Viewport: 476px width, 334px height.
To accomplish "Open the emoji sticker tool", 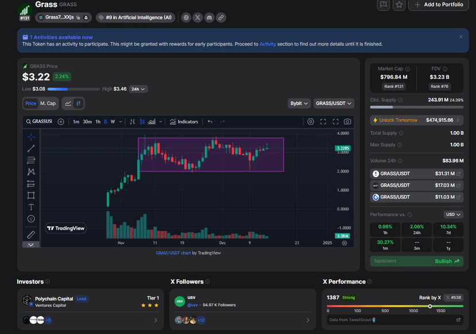I will point(31,219).
